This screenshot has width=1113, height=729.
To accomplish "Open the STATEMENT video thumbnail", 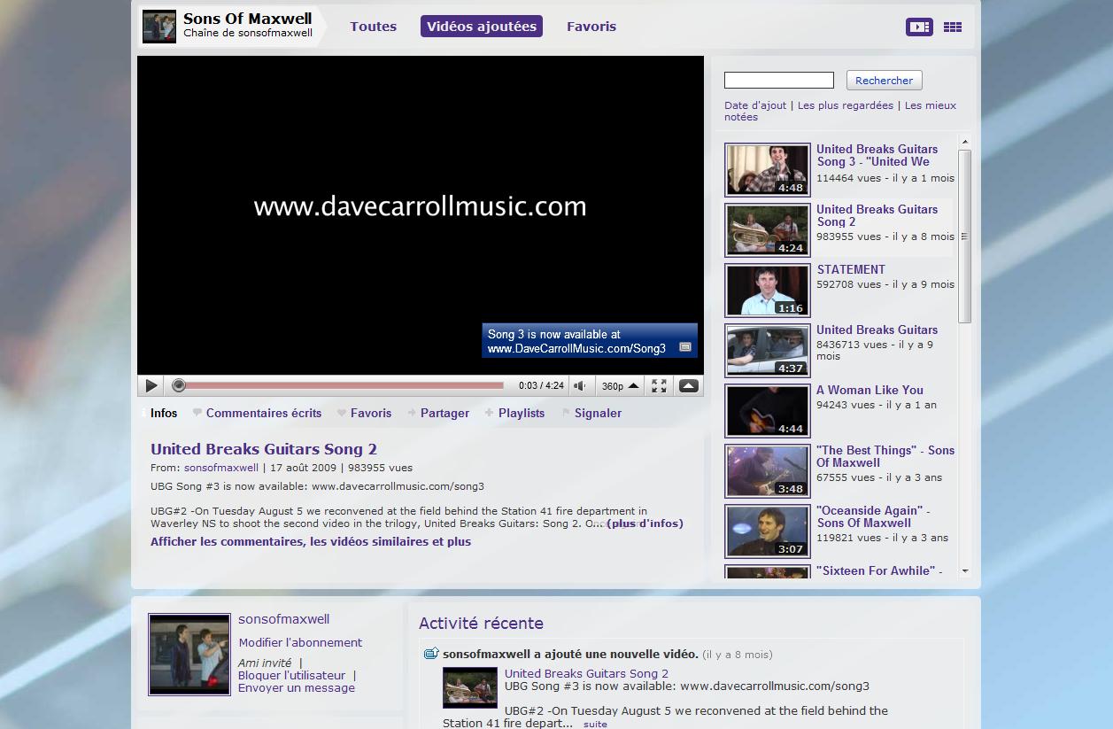I will point(768,290).
